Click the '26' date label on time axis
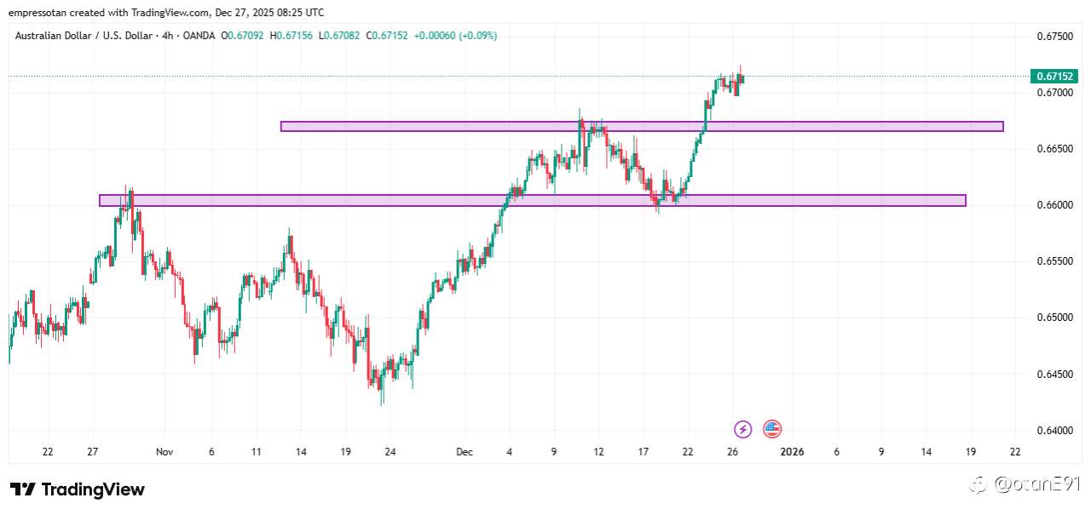 click(x=732, y=452)
